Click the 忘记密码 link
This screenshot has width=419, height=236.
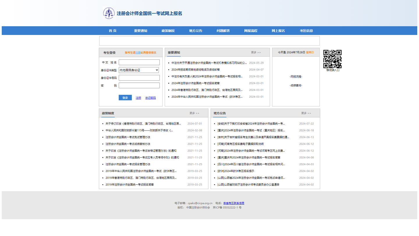pyautogui.click(x=150, y=98)
